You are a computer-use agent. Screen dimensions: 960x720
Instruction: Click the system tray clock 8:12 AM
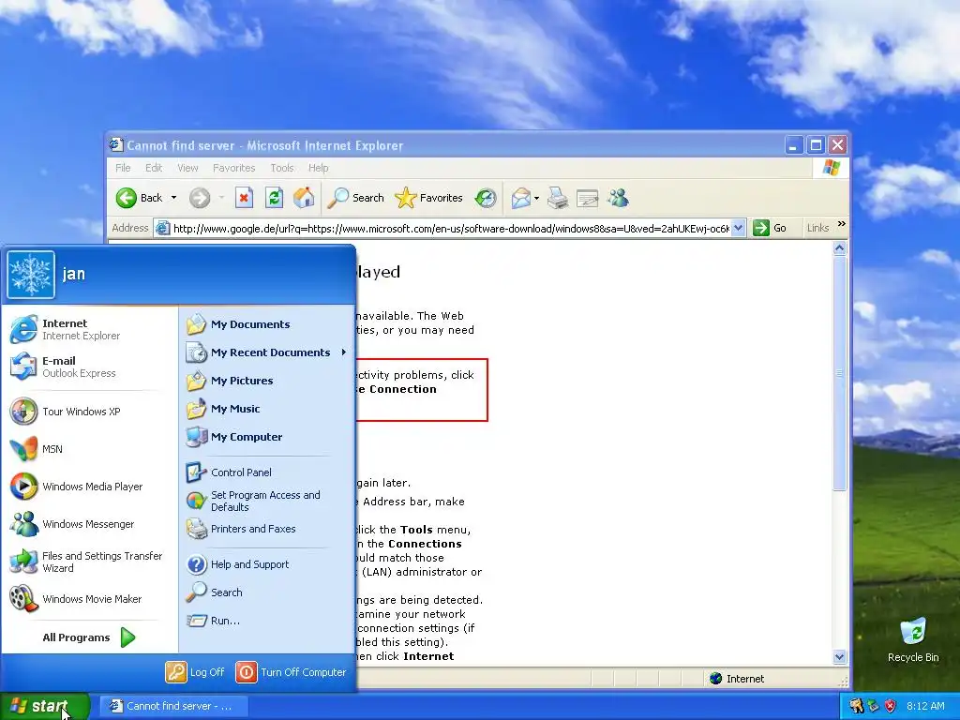(925, 706)
